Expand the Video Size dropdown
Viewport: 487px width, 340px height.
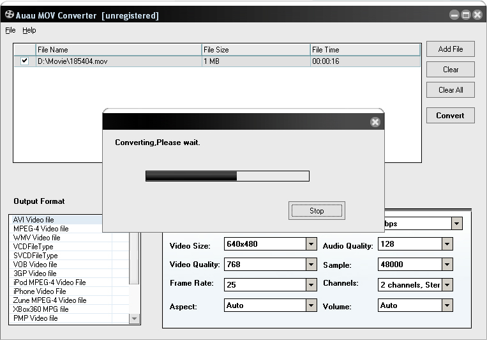point(311,244)
